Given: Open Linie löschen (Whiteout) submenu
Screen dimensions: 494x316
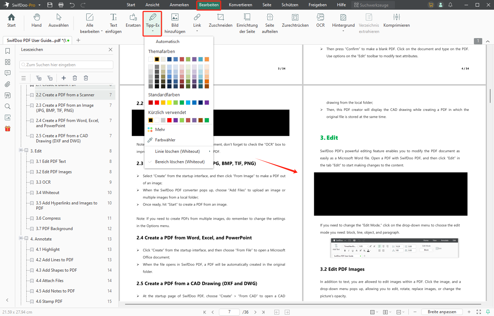Looking at the screenshot, I should pyautogui.click(x=179, y=151).
